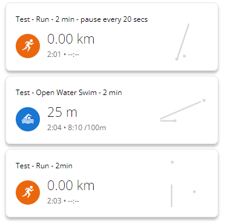Click the top dot in the last run's route
Screen dimensions: 225x224
click(x=172, y=162)
